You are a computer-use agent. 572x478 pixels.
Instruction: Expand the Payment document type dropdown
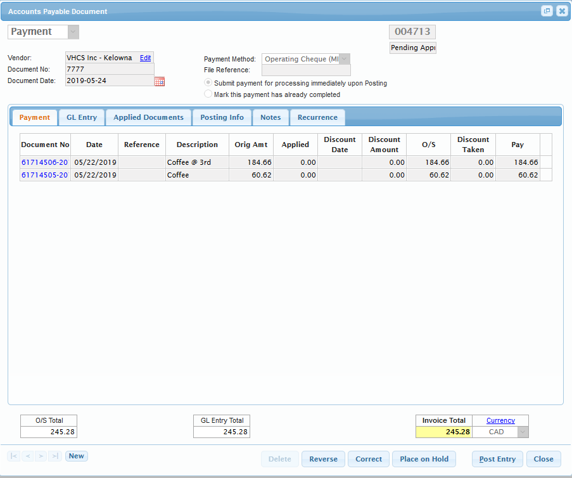[73, 32]
